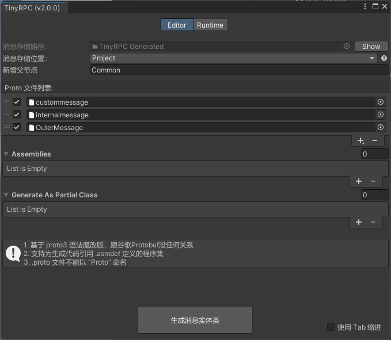
Task: Grab the drag handle of OuterMessage row
Action: (7, 127)
